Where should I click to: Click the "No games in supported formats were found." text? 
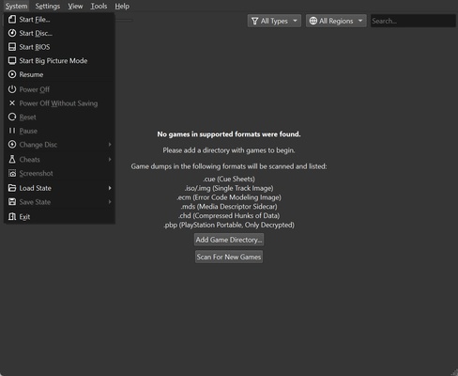coord(229,134)
